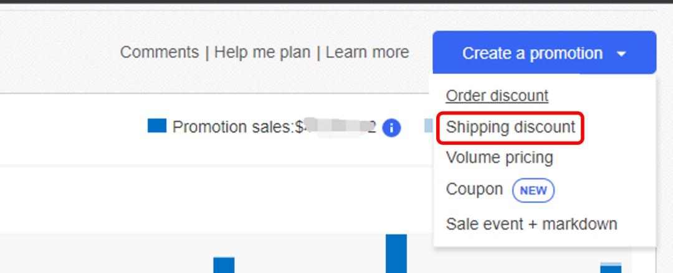
Task: Select Order discount from the menu
Action: tap(497, 96)
